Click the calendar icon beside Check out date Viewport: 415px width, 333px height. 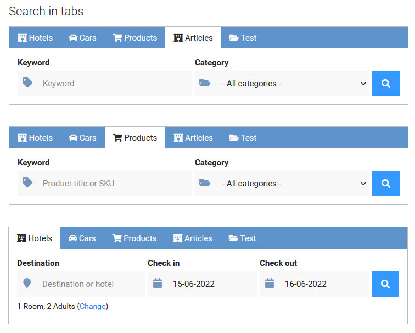270,283
